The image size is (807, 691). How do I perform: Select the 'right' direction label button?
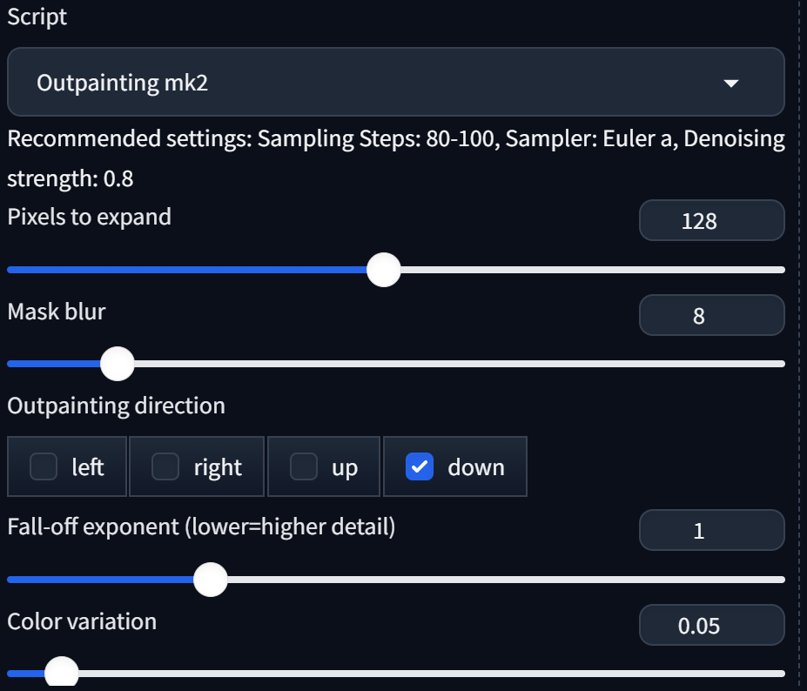(218, 467)
